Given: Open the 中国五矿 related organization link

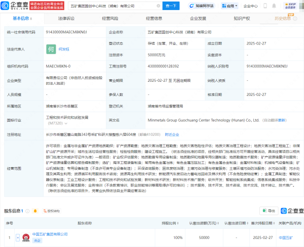Looking at the screenshot, I should (286, 238).
